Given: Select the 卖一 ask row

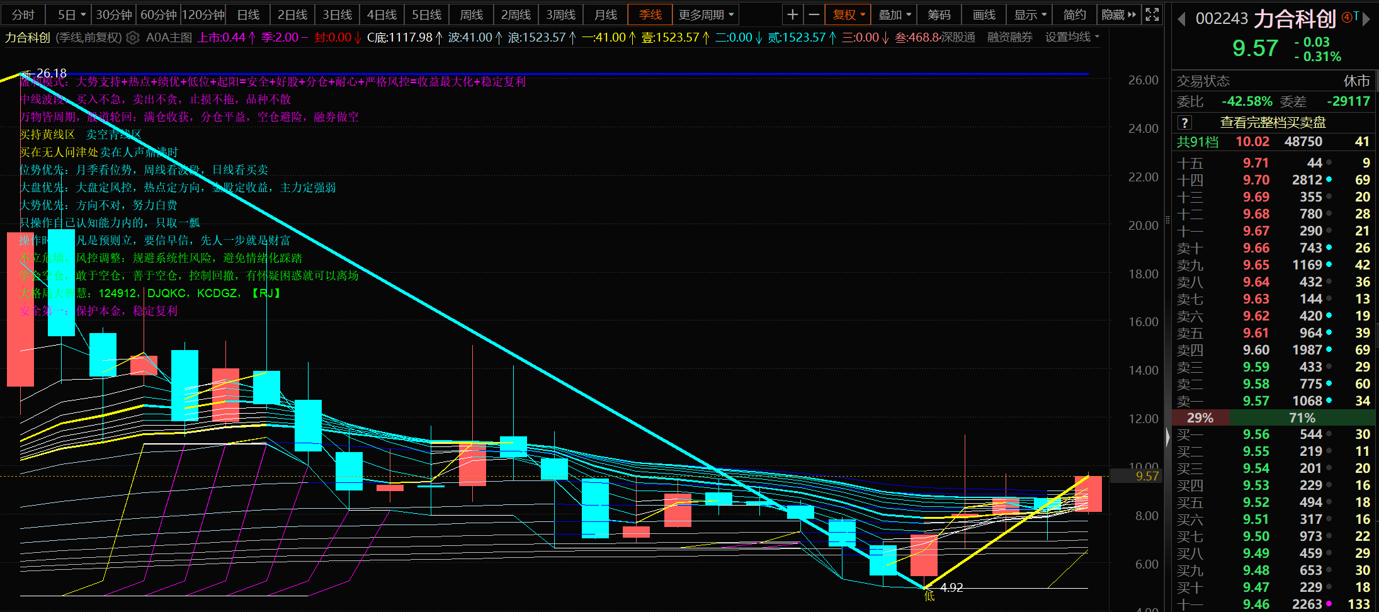Looking at the screenshot, I should pyautogui.click(x=1274, y=401).
